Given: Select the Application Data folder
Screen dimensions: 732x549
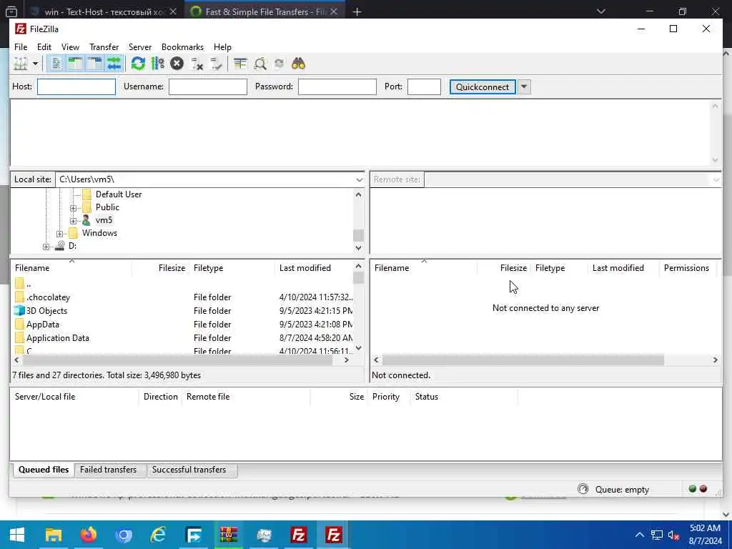Looking at the screenshot, I should 57,338.
